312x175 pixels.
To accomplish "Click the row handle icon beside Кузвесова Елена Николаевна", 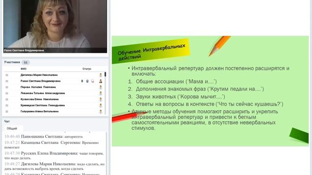I will pyautogui.click(x=7, y=99).
